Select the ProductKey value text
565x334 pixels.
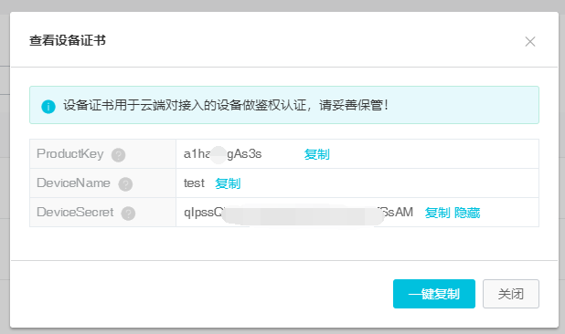[223, 154]
